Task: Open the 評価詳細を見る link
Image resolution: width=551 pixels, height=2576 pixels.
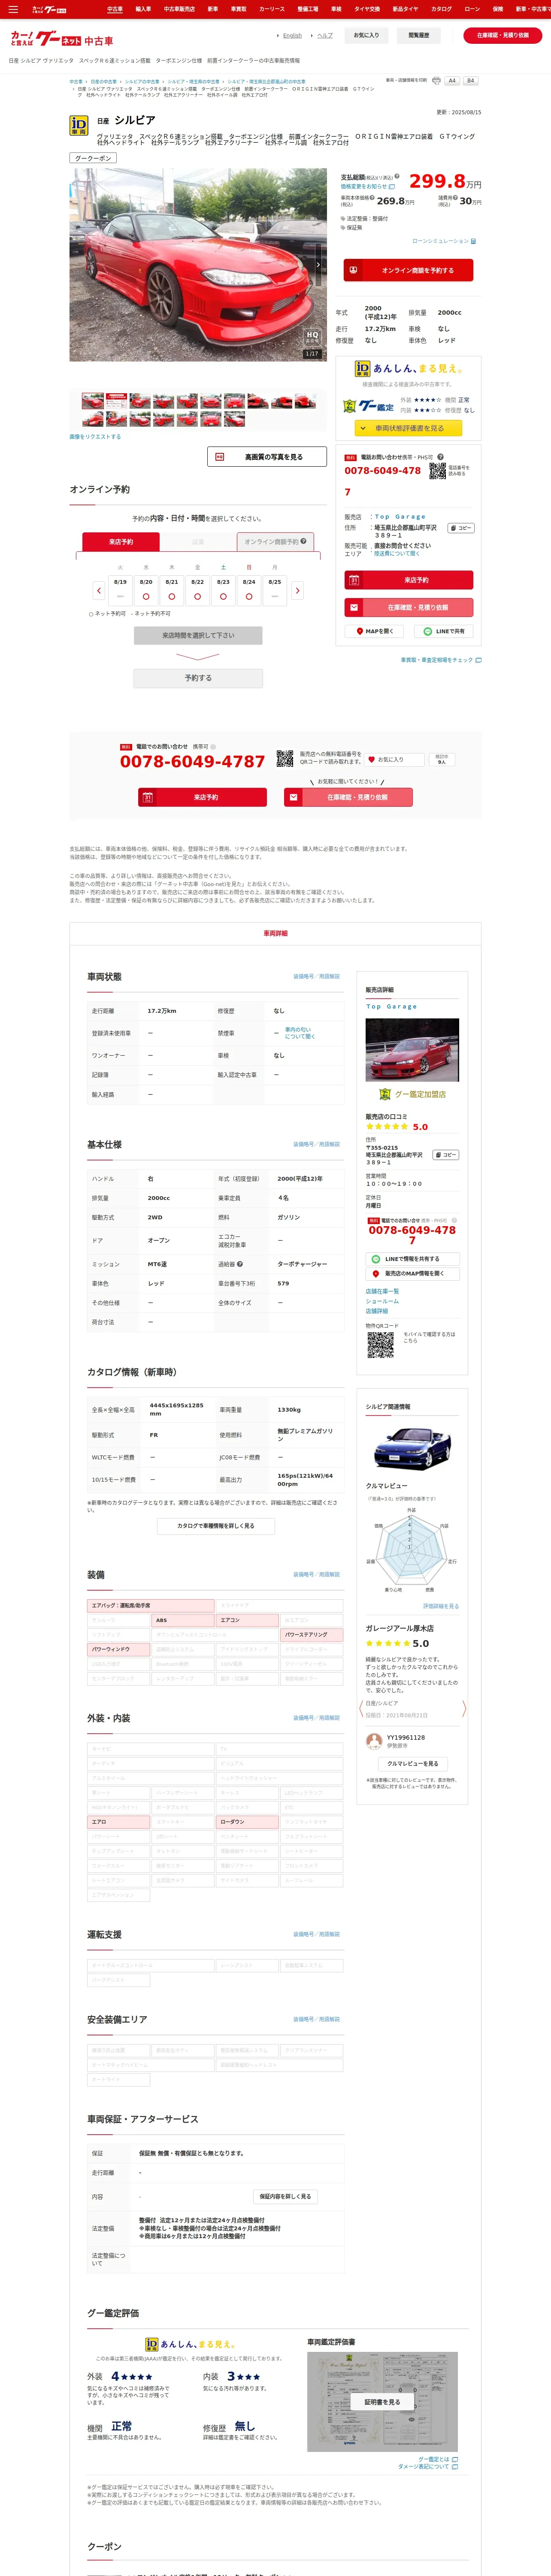Action: tap(441, 1606)
